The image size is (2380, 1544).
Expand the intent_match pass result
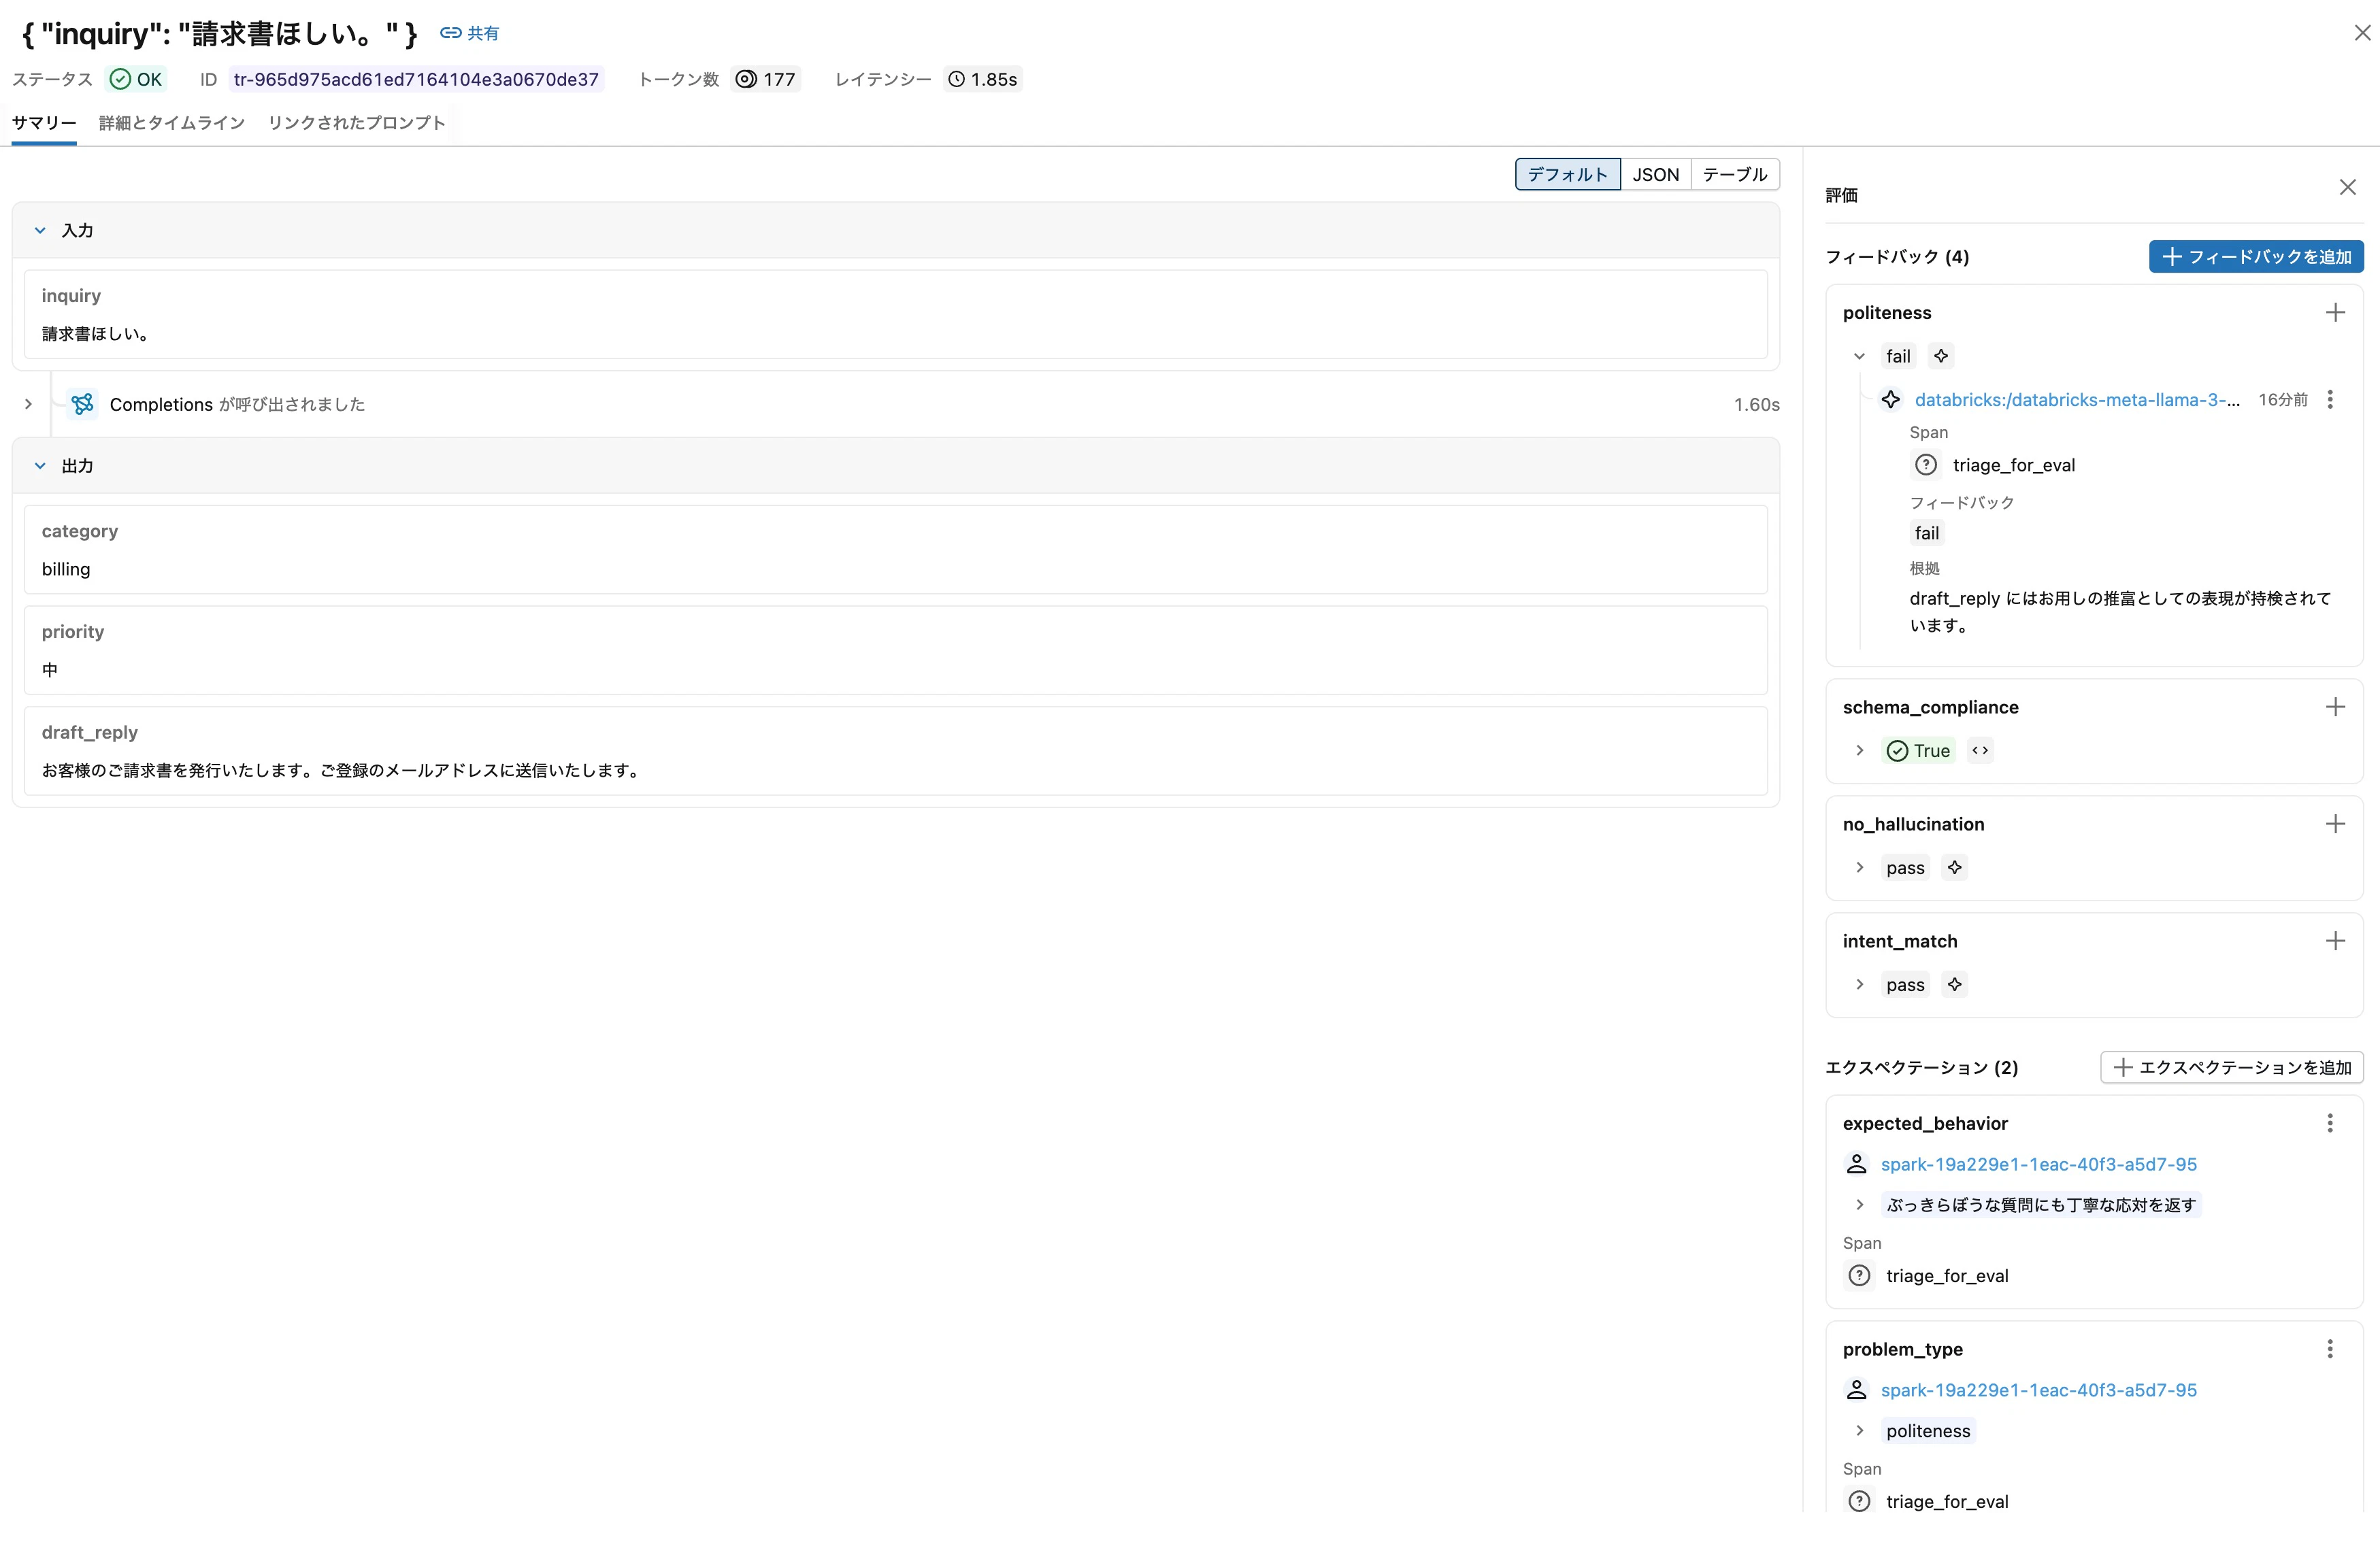[x=1860, y=984]
